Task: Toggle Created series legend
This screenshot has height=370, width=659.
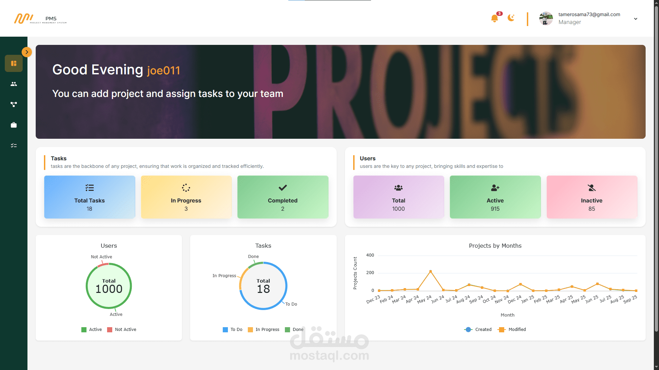Action: 478,330
